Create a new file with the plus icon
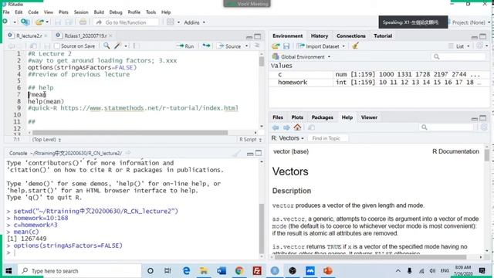The image size is (494, 278). [5, 22]
